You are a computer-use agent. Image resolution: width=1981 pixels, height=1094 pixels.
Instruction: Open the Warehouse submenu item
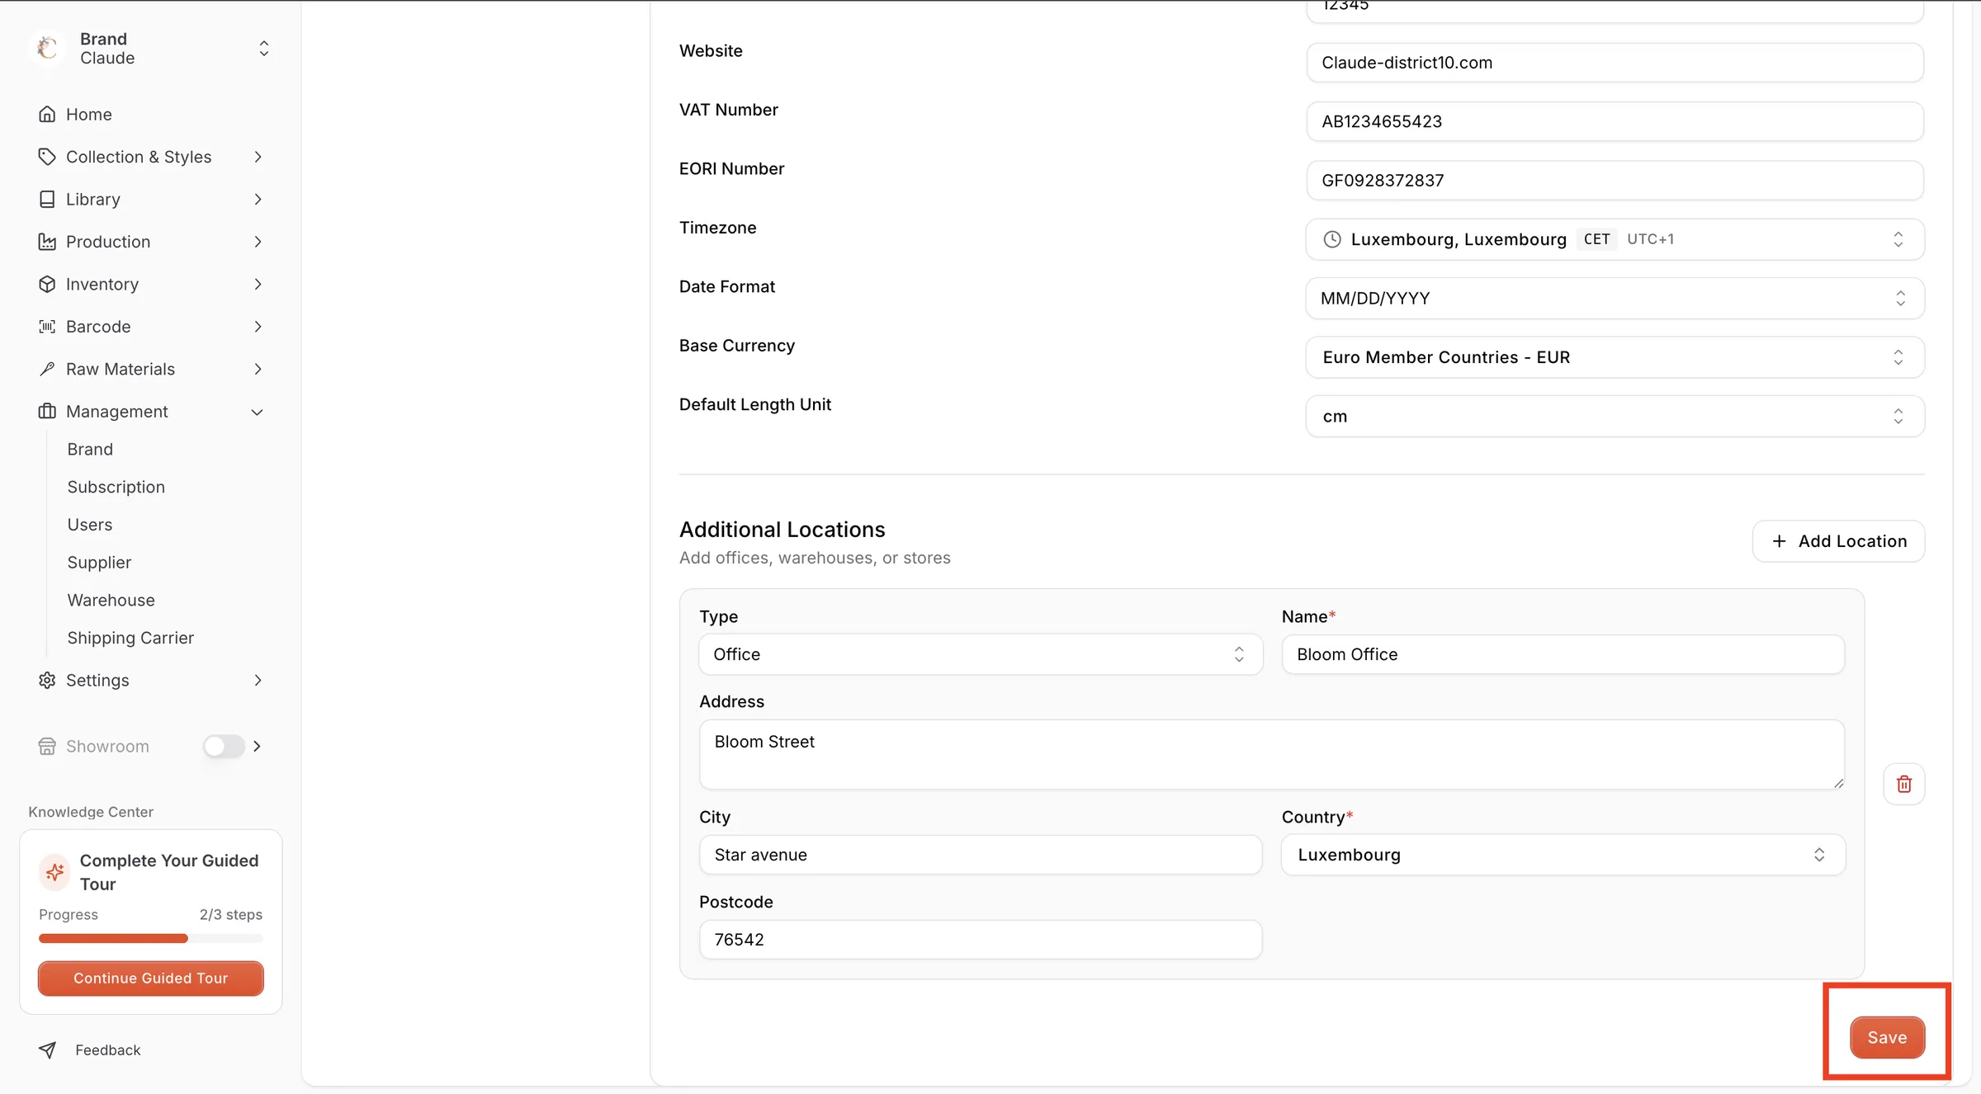pos(111,600)
